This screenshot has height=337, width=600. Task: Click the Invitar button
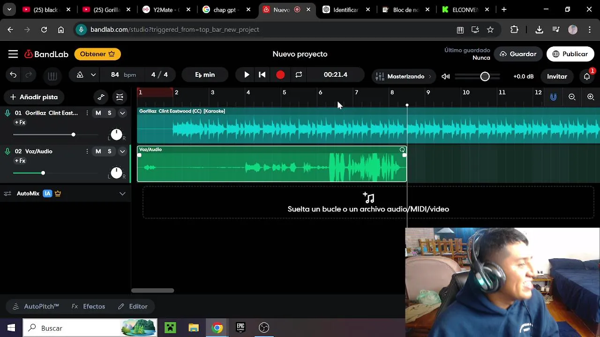pos(557,76)
